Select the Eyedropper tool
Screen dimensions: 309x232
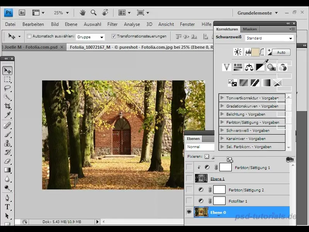point(7,115)
